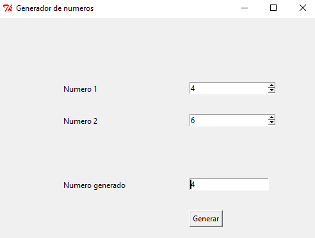This screenshot has width=315, height=238.
Task: Increase Numero 2 with its up arrow
Action: click(x=271, y=117)
